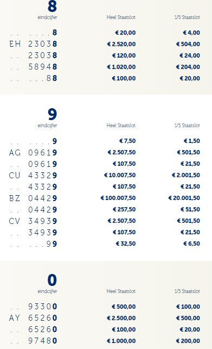Select lot number BZ 04429
The height and width of the screenshot is (349, 212).
pos(33,198)
